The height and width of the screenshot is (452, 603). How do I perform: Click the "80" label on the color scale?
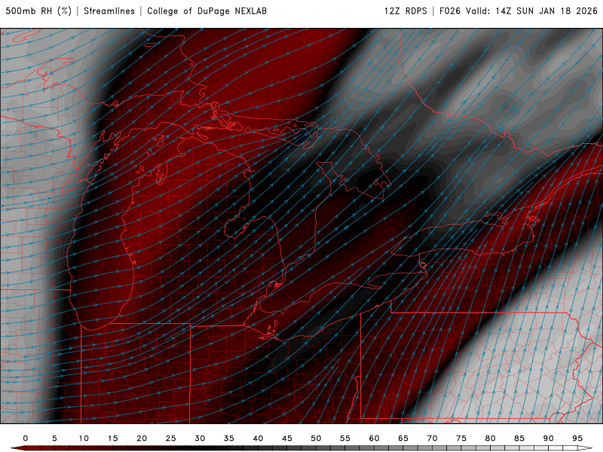(491, 438)
